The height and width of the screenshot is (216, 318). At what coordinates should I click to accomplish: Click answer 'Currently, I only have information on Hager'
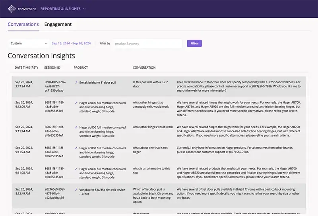pos(235,150)
